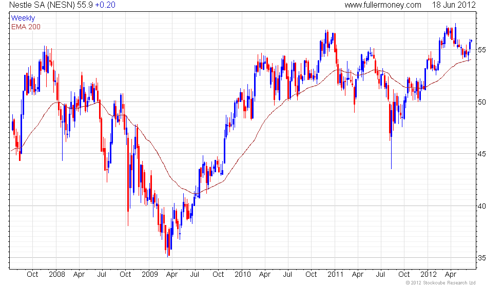Click the Weekly legend label
Image resolution: width=503 pixels, height=287 pixels.
click(23, 18)
